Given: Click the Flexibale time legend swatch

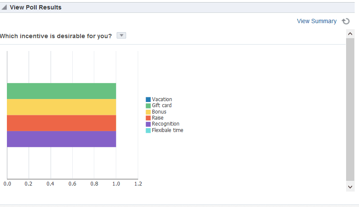Looking at the screenshot, I should point(148,130).
